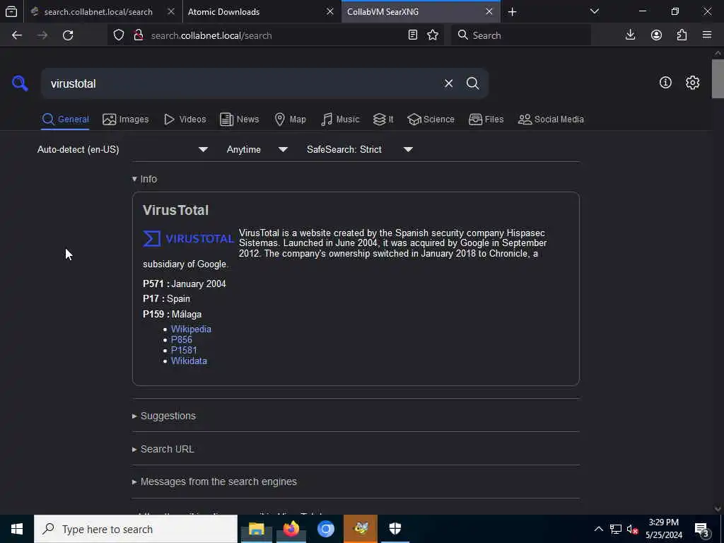Switch to the Music search tab

(x=340, y=119)
